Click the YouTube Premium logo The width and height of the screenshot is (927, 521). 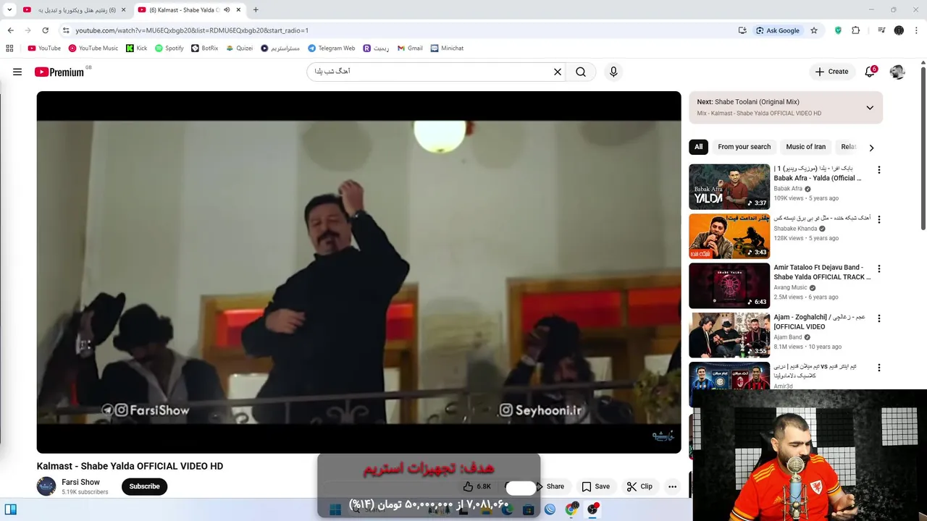(59, 72)
